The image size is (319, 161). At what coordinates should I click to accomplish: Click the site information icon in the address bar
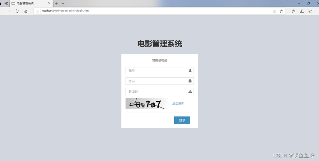[x=37, y=11]
